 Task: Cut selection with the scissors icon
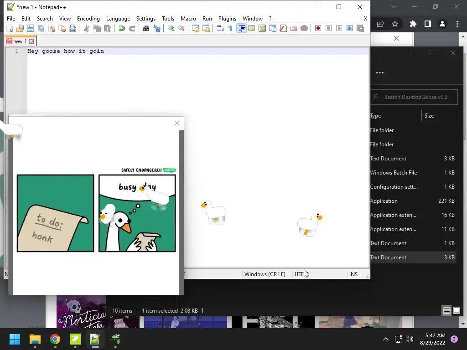coord(87,28)
